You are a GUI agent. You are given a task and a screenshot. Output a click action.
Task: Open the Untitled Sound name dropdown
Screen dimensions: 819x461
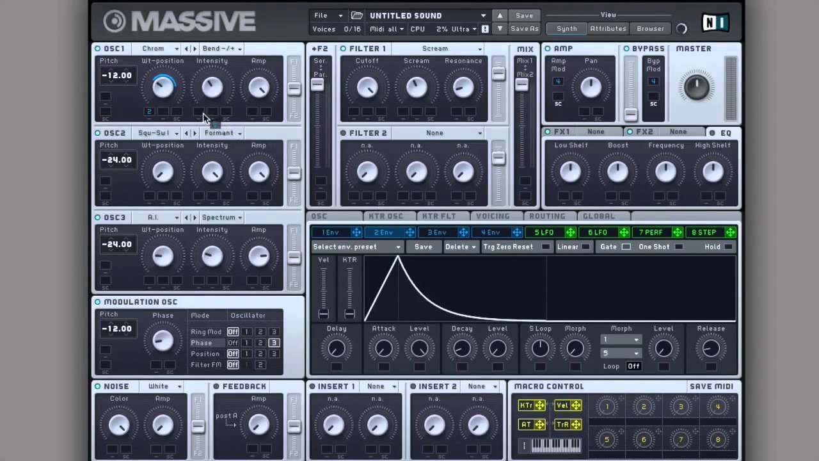pyautogui.click(x=427, y=15)
